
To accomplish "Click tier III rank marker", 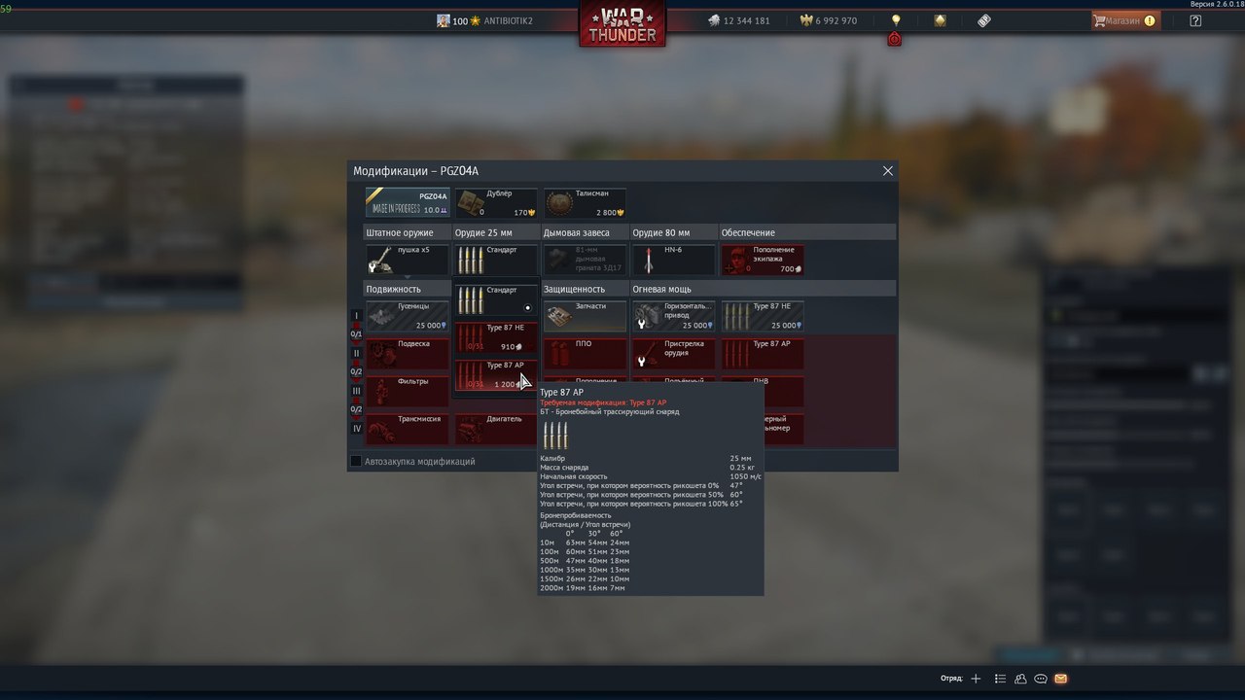I will coord(356,391).
